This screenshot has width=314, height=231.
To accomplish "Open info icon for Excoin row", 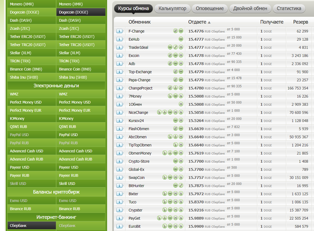I will tap(120, 55).
